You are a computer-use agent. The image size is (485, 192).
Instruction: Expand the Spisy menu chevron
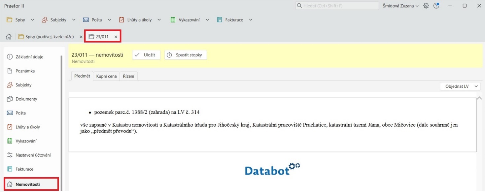click(32, 19)
